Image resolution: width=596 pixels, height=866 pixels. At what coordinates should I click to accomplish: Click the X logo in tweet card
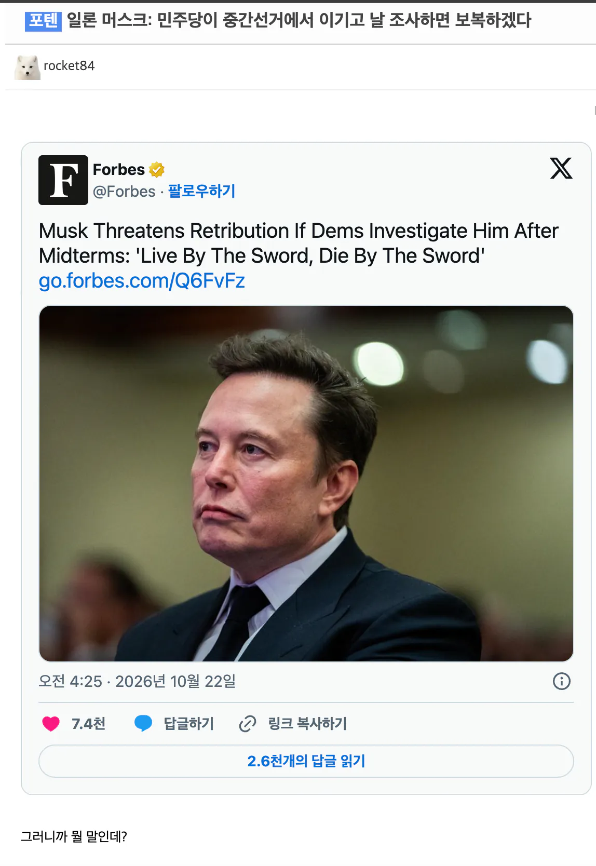click(x=561, y=168)
